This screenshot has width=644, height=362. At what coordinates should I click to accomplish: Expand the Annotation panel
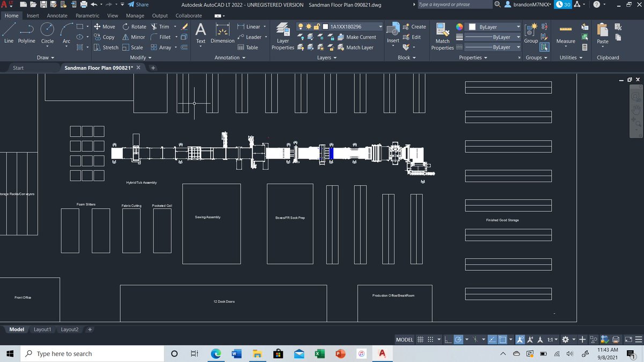click(x=230, y=57)
